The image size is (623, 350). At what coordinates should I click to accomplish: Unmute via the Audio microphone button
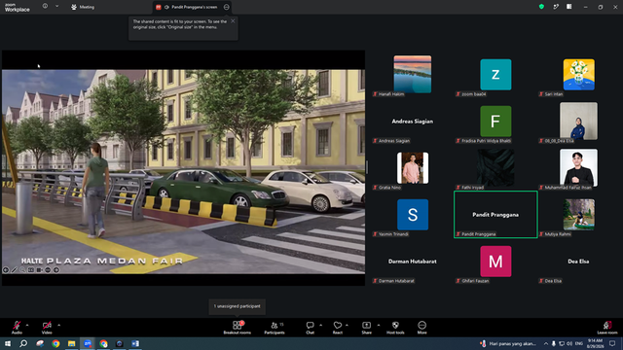17,328
